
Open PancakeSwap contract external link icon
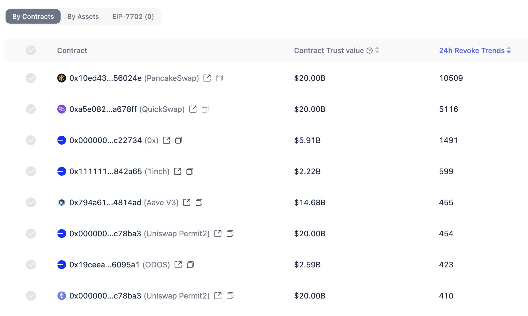click(207, 78)
